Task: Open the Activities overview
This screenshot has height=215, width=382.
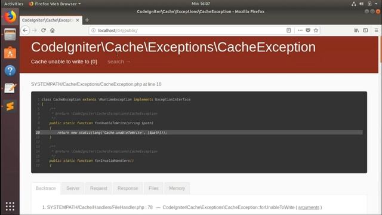Action: pos(14,4)
